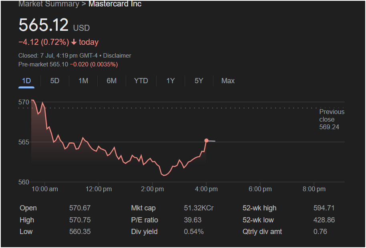Screen dimensions: 366x248
Task: Click the 52-wk high value 594.71
Action: click(x=324, y=208)
